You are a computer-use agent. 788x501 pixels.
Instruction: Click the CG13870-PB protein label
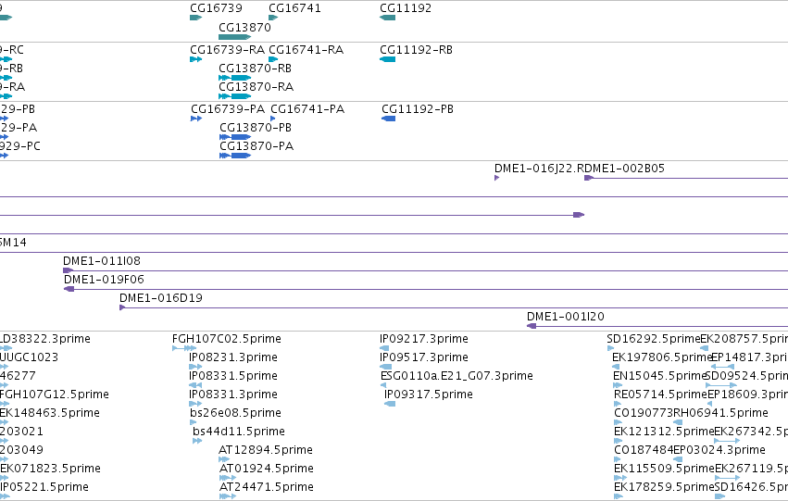tap(256, 128)
